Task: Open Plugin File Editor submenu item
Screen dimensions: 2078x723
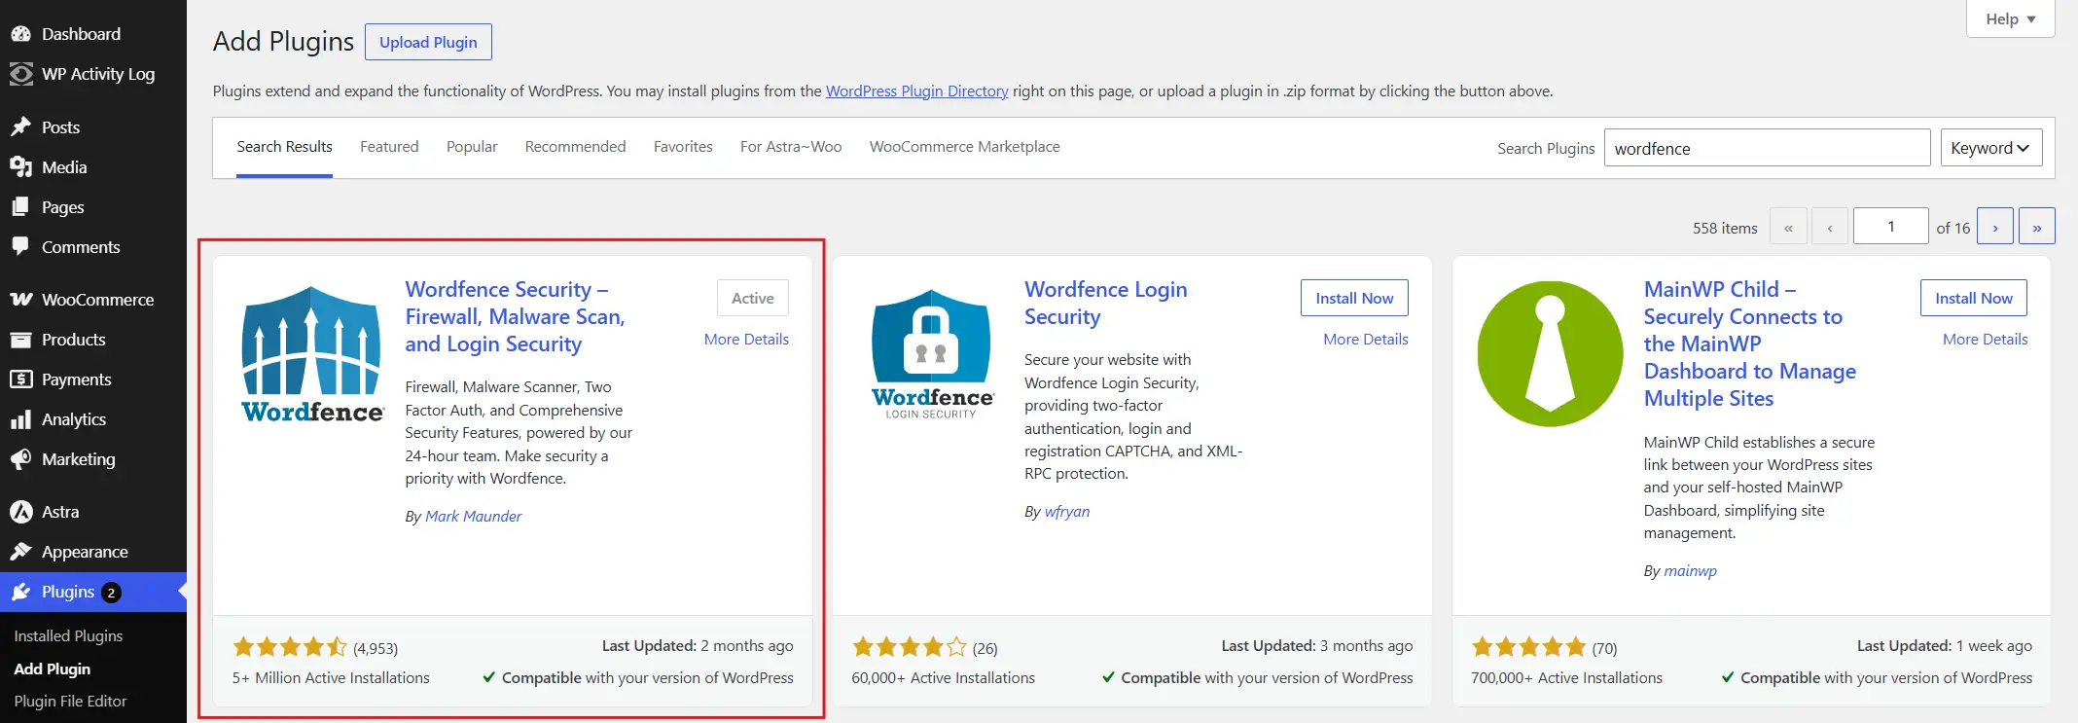Action: point(70,701)
